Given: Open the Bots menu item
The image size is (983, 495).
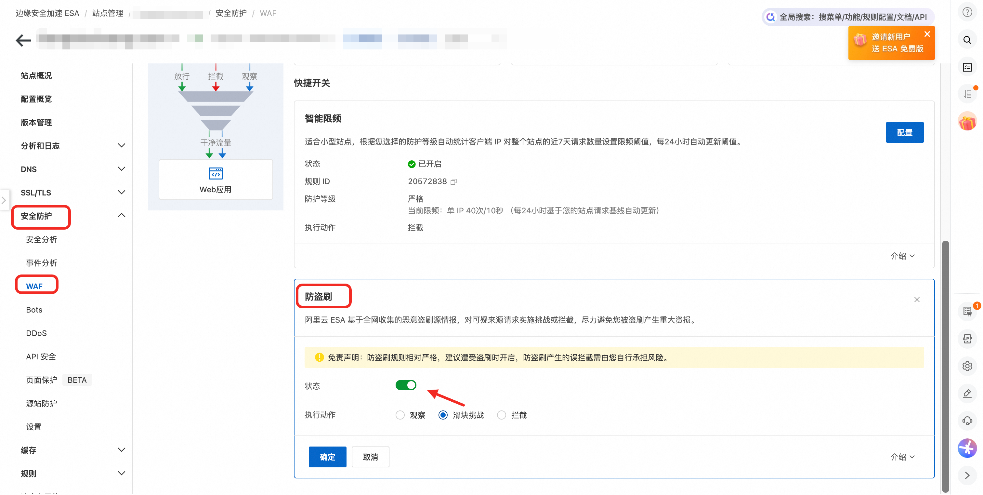Looking at the screenshot, I should [34, 310].
